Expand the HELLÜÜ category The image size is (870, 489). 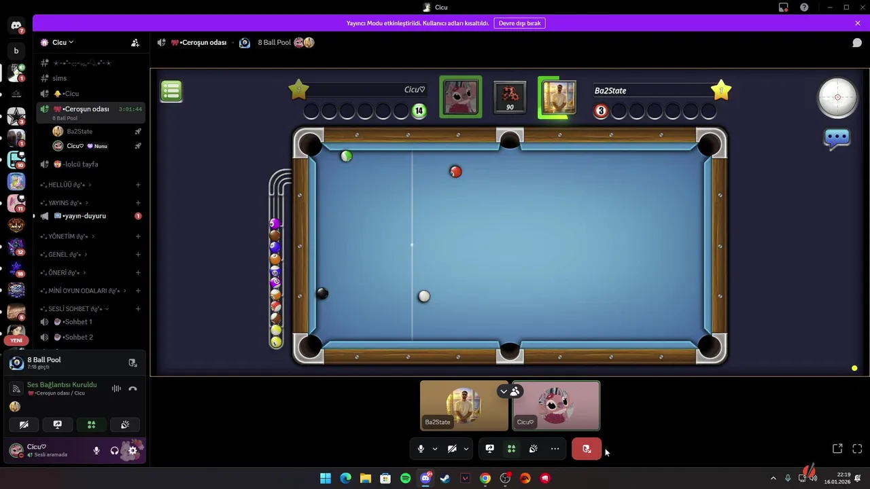tap(65, 185)
